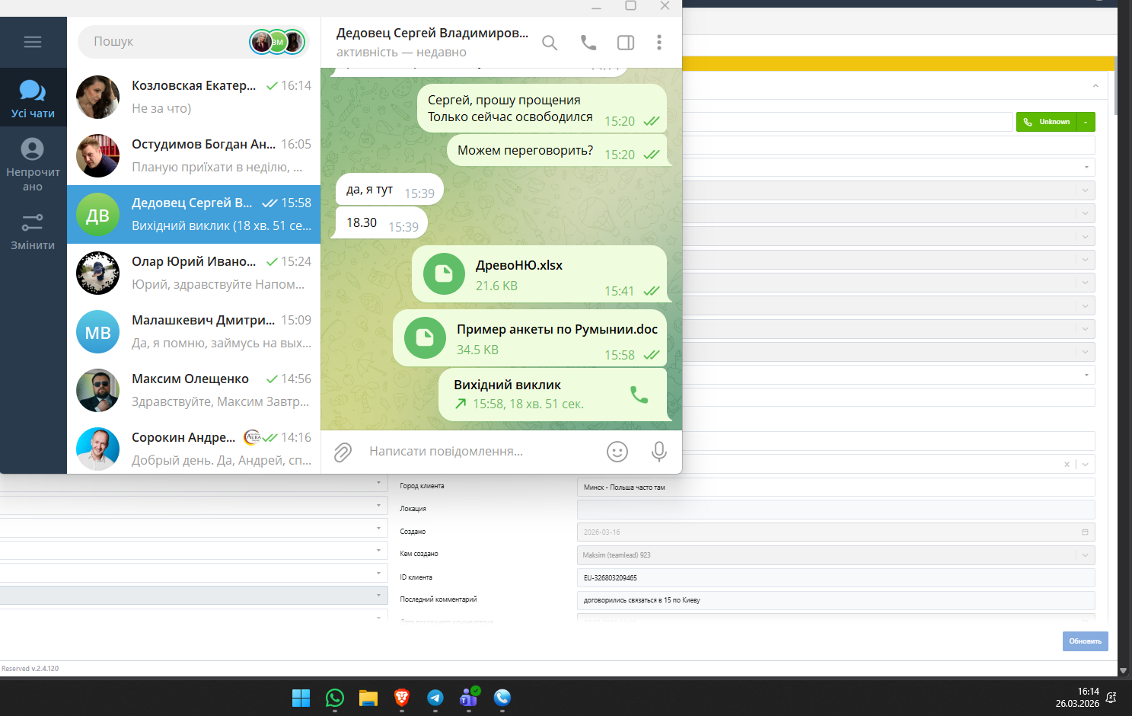The height and width of the screenshot is (716, 1132).
Task: Click the ID клиента field in CRM
Action: [x=836, y=578]
